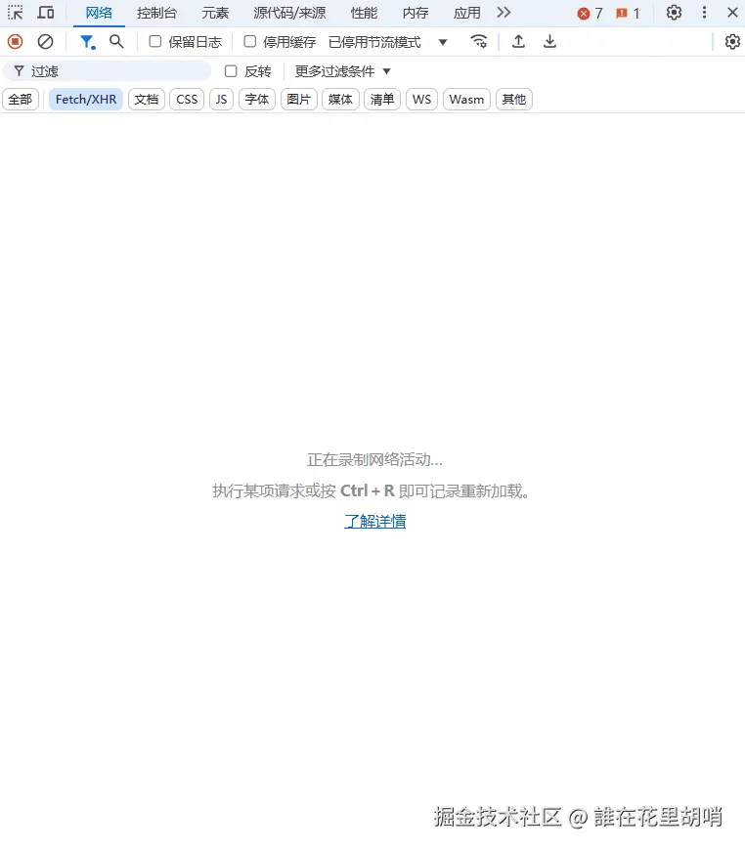745x851 pixels.
Task: Import HAR file with upload arrow
Action: (518, 41)
